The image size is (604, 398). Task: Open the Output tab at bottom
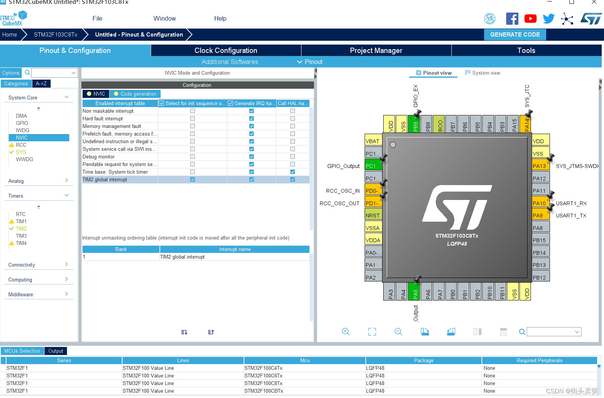click(x=56, y=351)
